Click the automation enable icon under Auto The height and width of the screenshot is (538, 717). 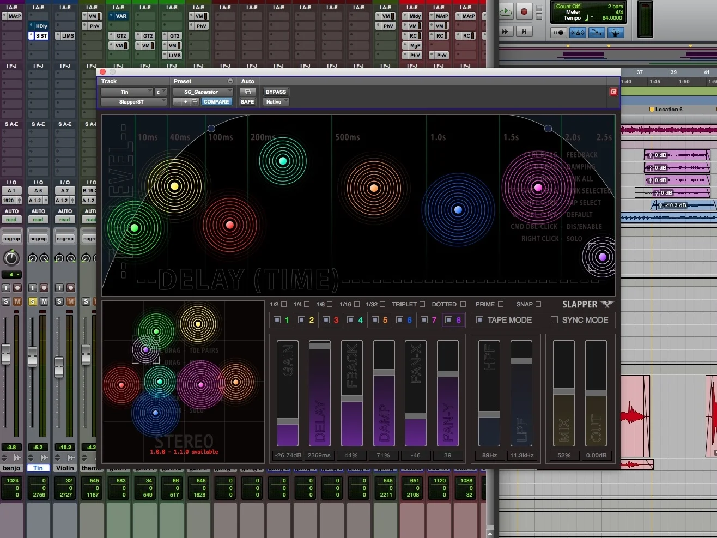247,92
